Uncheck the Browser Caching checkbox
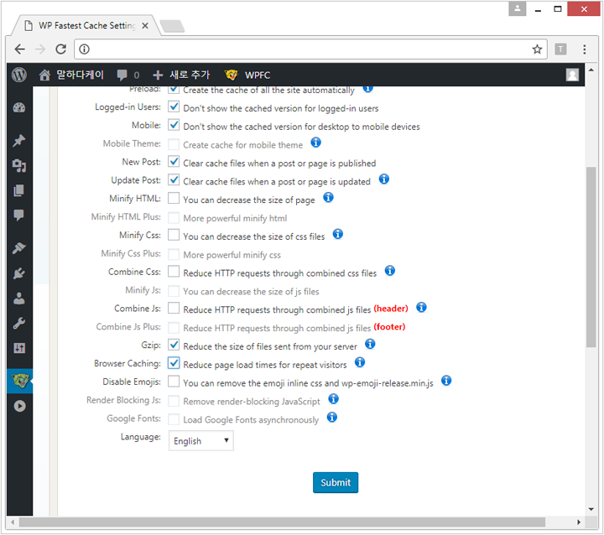604x535 pixels. click(174, 363)
